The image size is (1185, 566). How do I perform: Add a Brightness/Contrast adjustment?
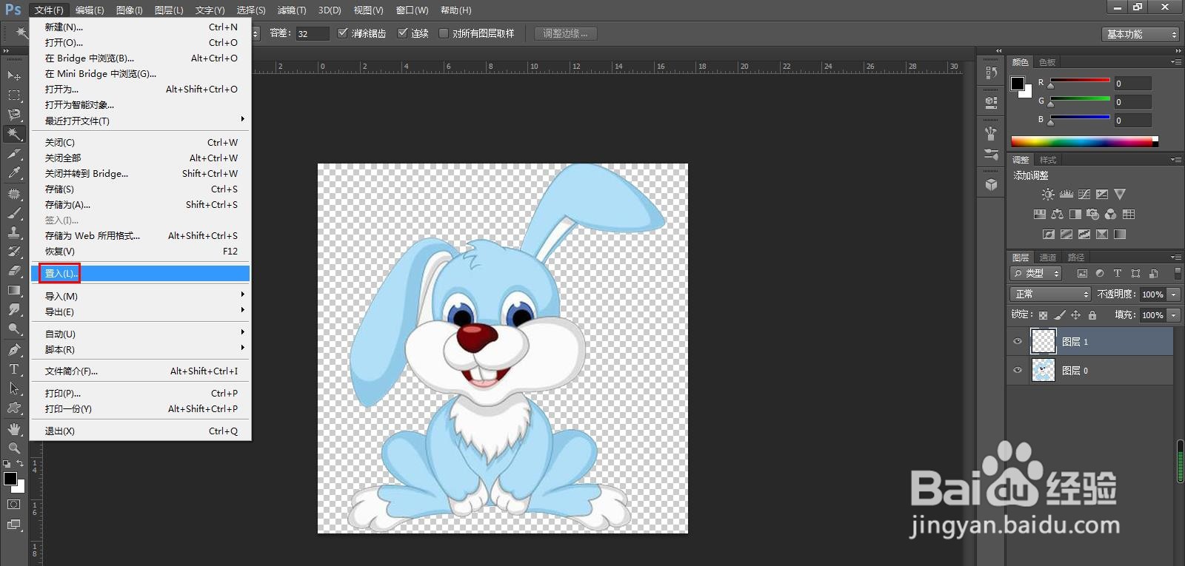(x=1048, y=195)
